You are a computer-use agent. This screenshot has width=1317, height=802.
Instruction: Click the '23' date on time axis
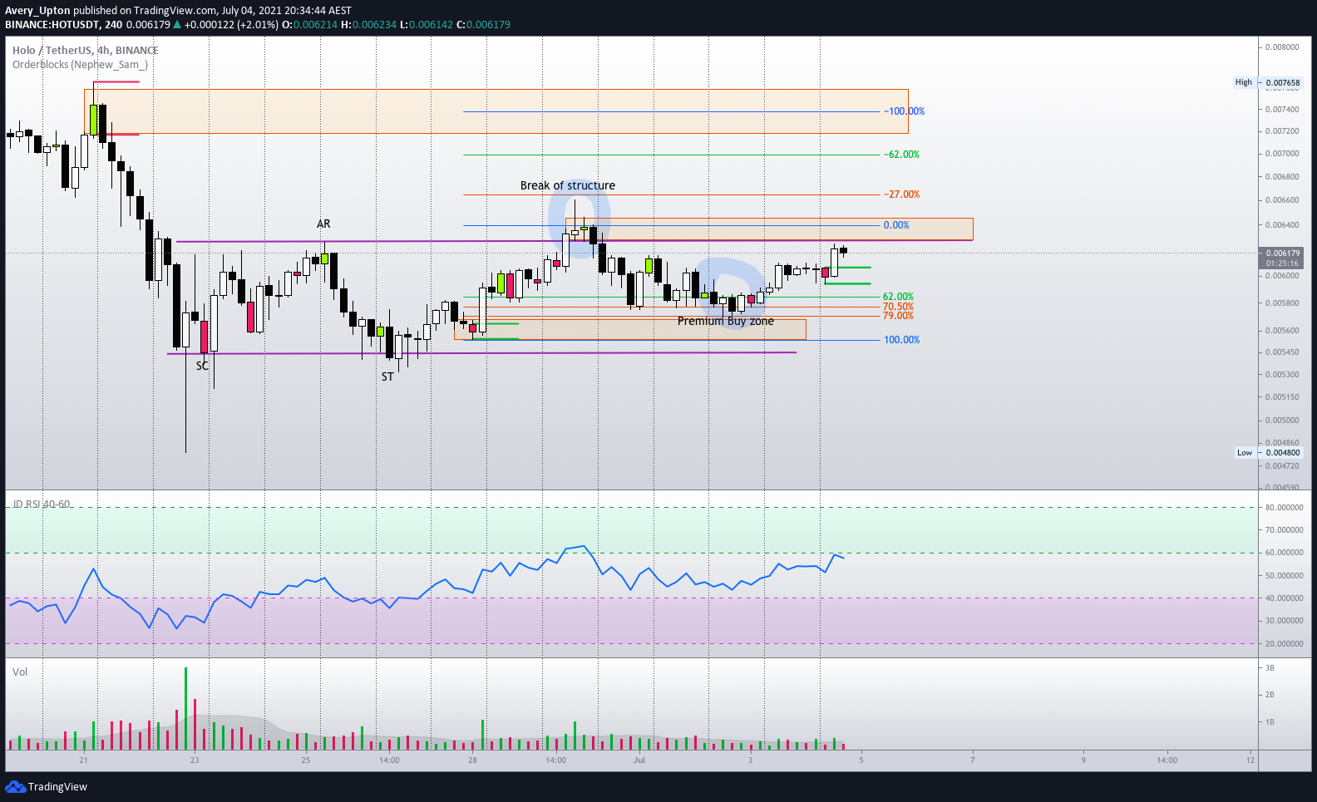194,760
